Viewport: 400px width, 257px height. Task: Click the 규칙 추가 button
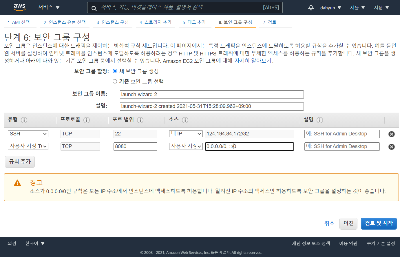click(x=20, y=162)
